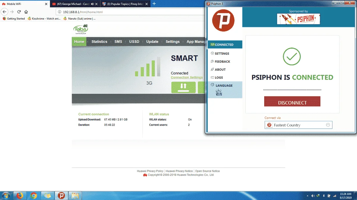Open the USSD tab

click(134, 41)
